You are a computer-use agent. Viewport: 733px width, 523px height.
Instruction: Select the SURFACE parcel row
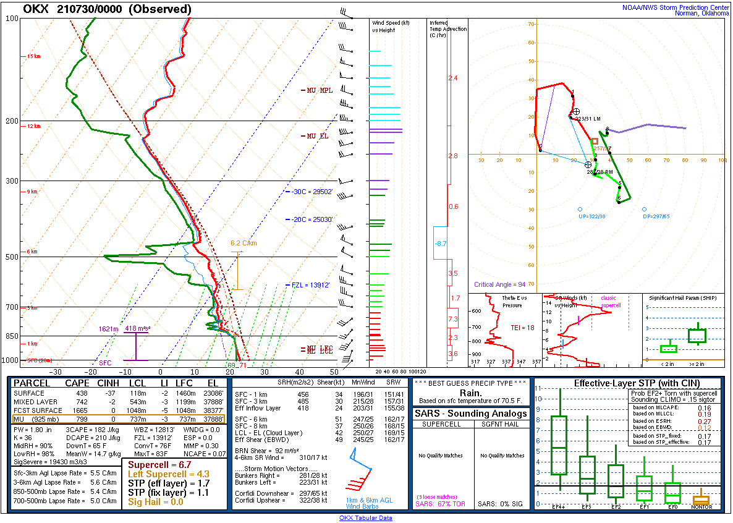point(119,393)
